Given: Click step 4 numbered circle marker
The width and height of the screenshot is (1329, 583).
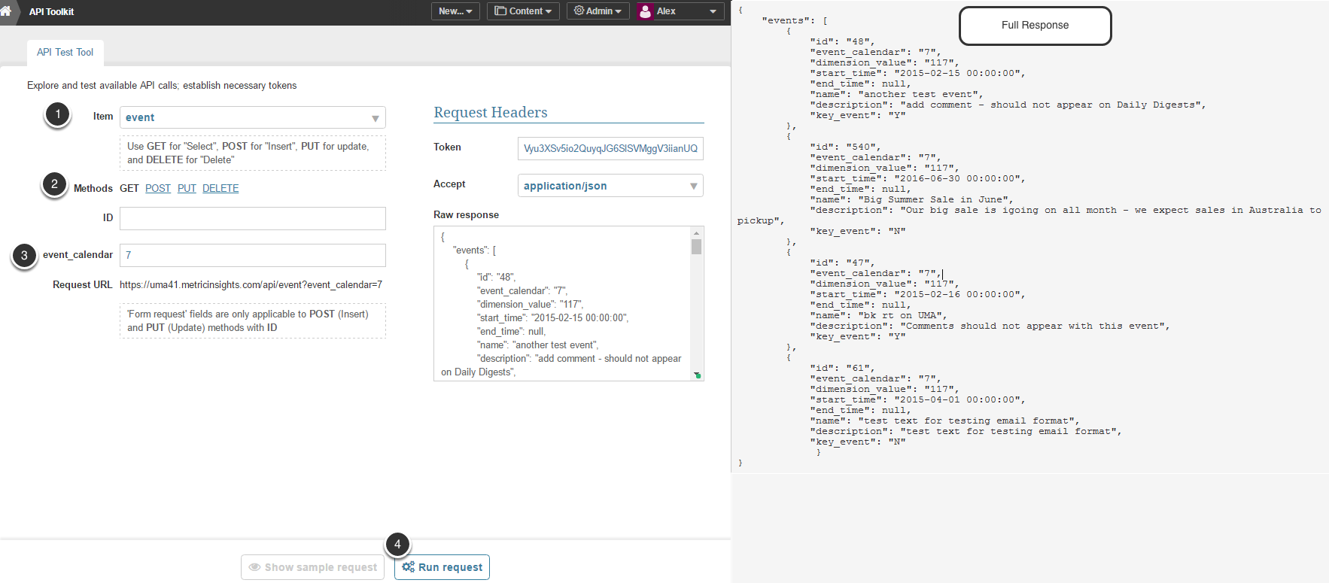Looking at the screenshot, I should point(397,544).
